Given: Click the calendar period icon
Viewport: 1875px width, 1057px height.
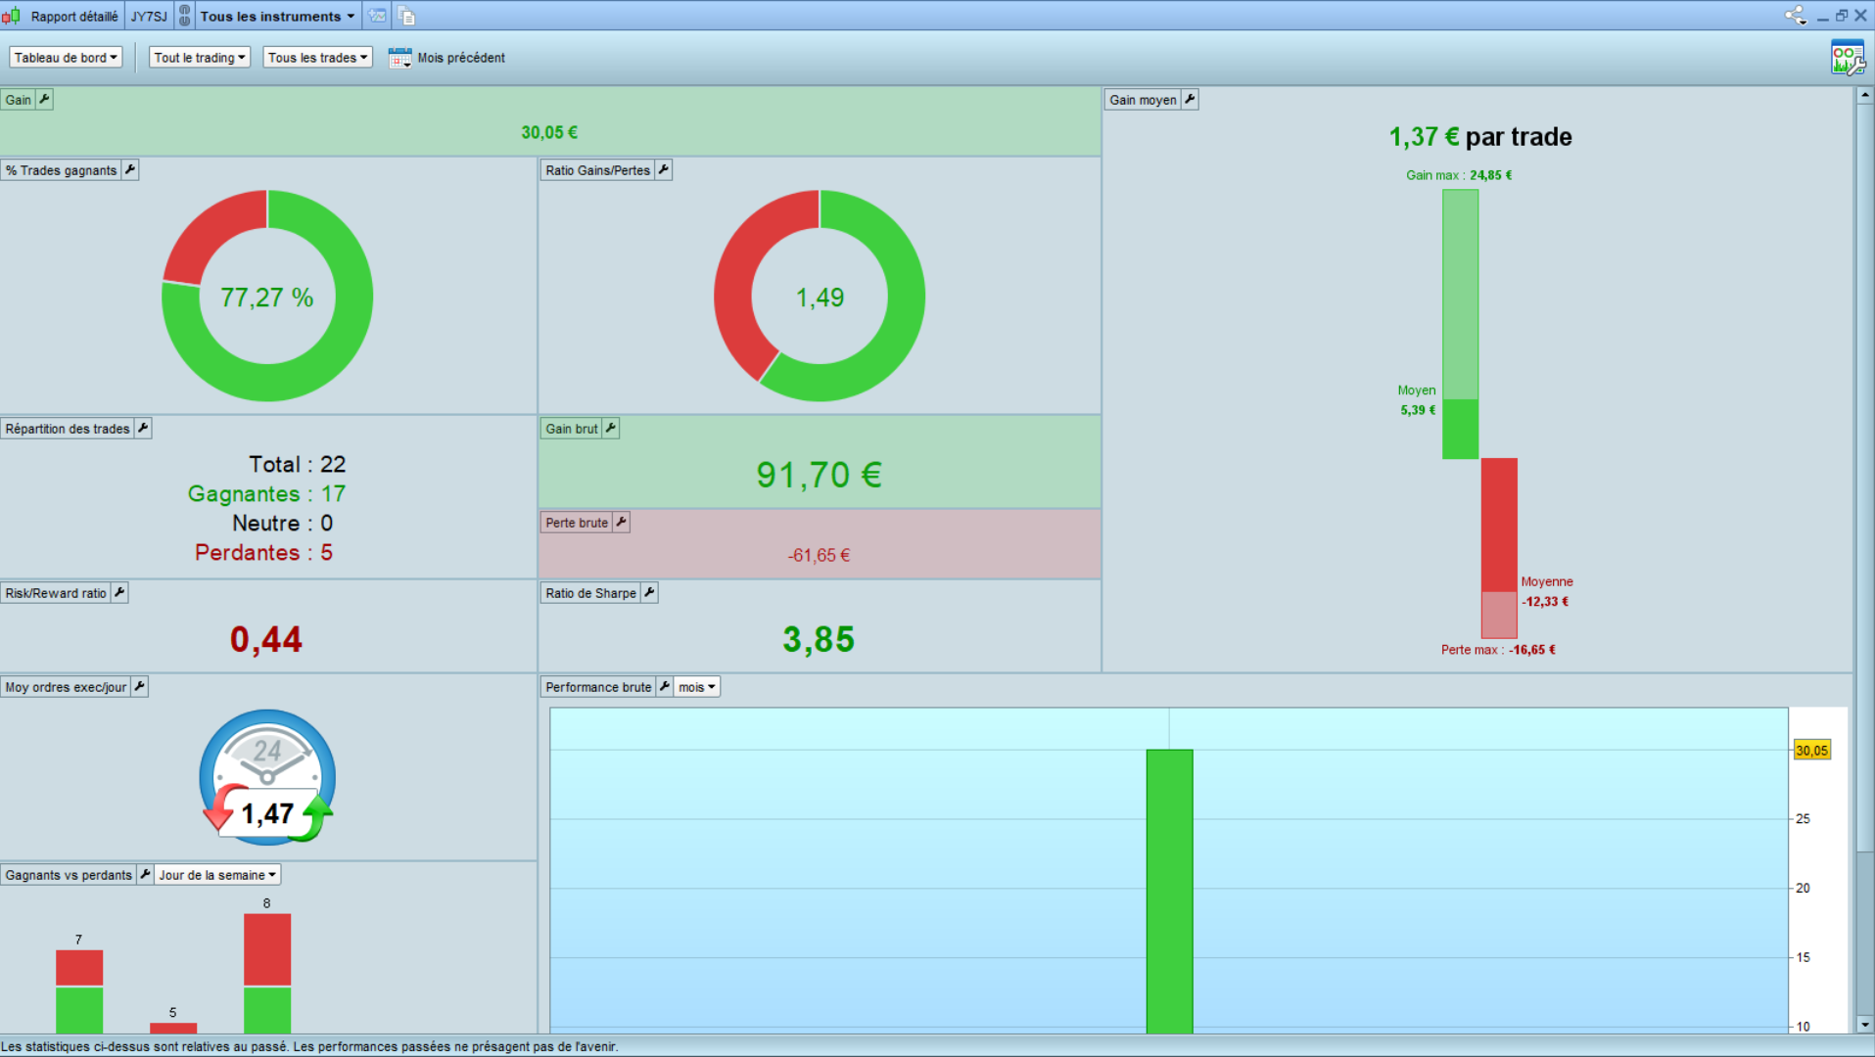Looking at the screenshot, I should tap(399, 58).
